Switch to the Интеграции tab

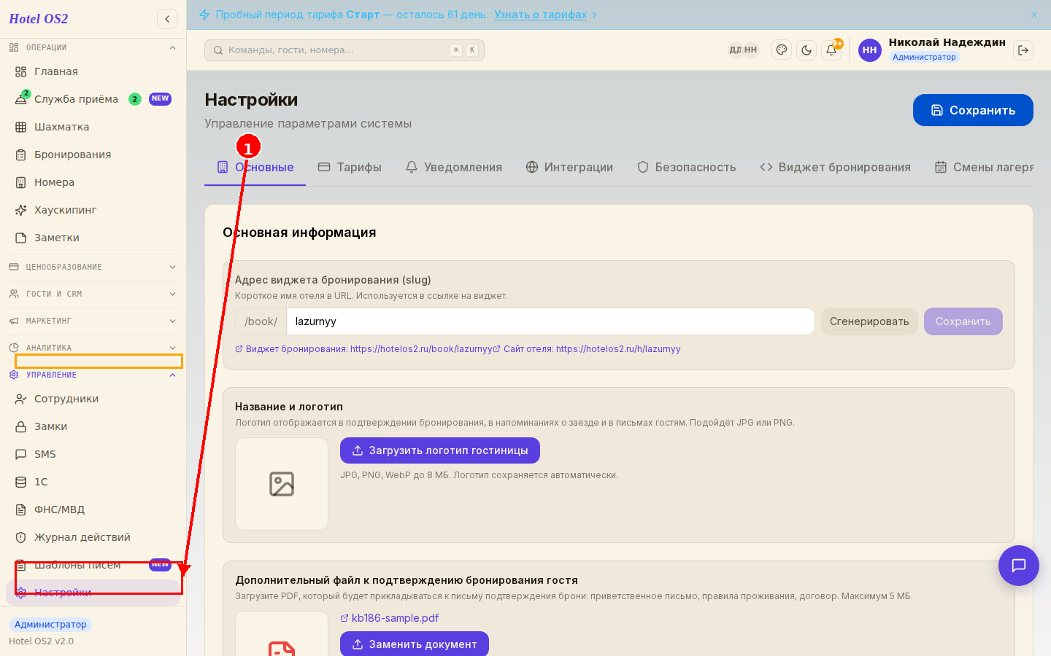[569, 167]
